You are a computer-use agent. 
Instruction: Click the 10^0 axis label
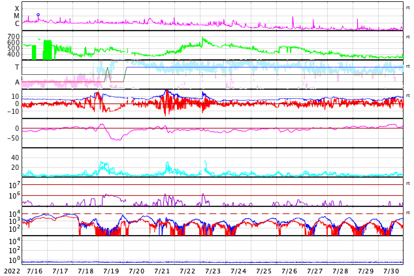click(x=14, y=260)
